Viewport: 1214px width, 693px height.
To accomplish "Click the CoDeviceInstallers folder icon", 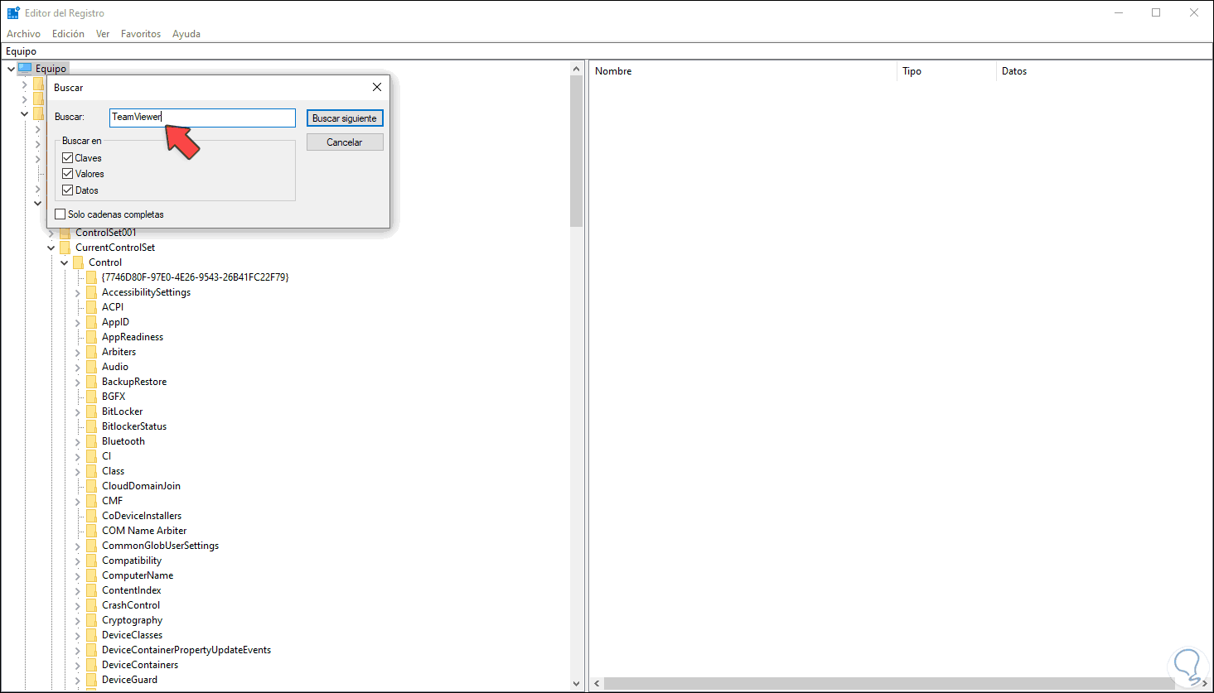I will point(92,516).
